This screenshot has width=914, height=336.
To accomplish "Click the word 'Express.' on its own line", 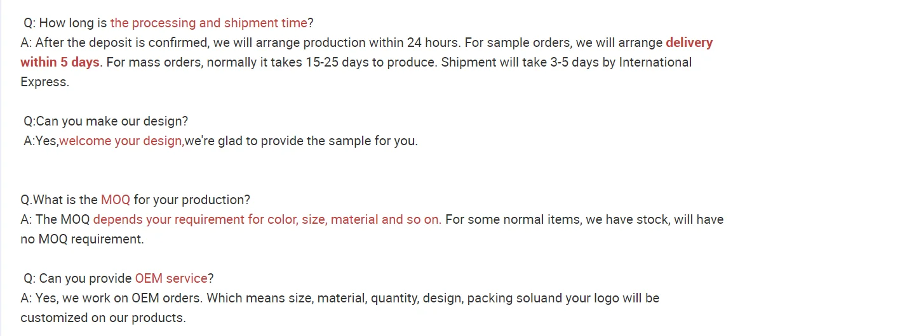I will click(44, 82).
